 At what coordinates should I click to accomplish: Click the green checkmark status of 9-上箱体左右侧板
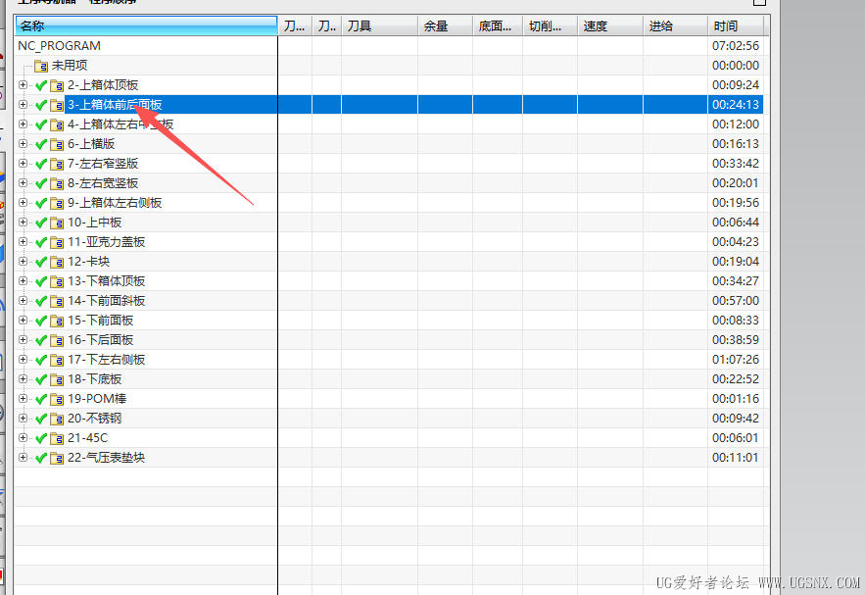tap(41, 203)
